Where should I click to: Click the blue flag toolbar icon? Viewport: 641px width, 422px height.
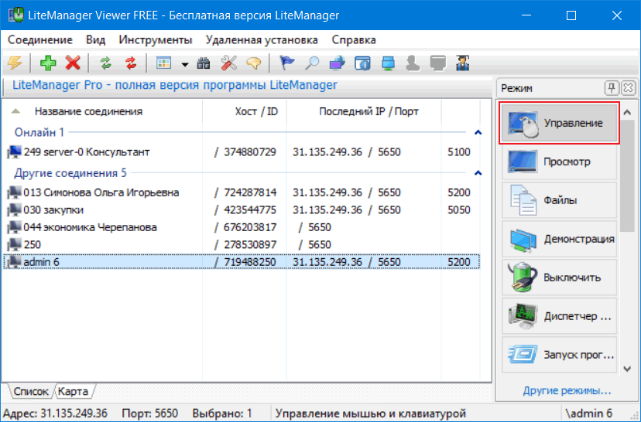point(287,63)
